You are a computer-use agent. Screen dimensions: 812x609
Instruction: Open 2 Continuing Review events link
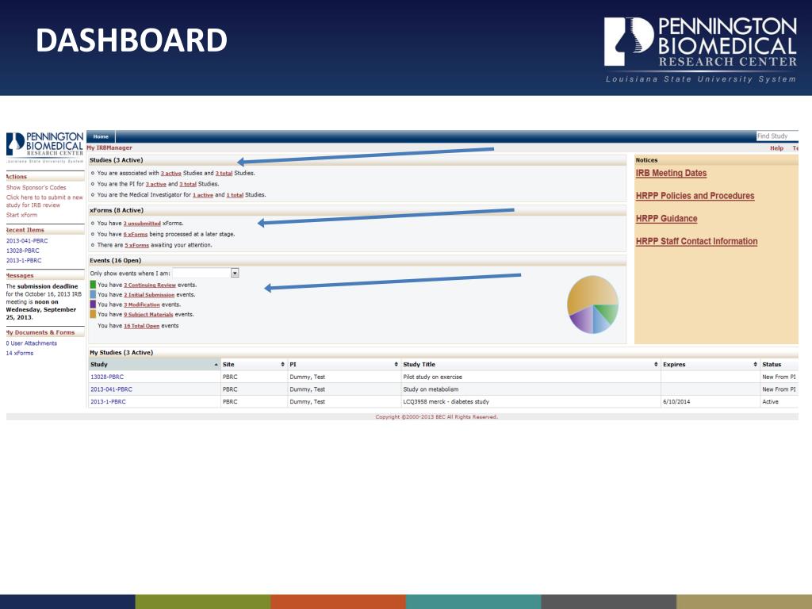150,285
